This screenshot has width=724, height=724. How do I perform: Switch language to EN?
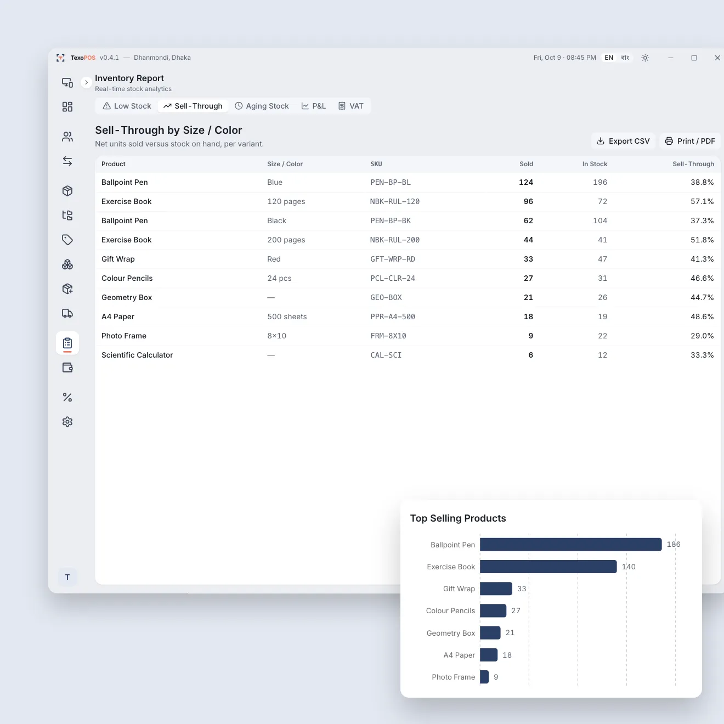pos(609,58)
